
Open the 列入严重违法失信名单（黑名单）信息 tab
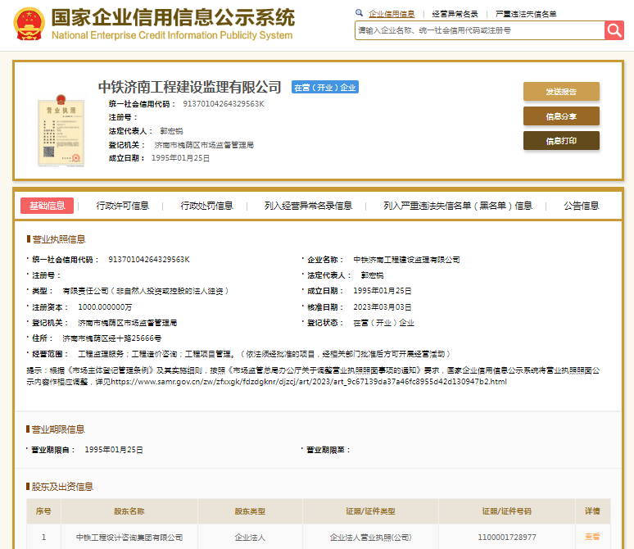click(x=458, y=206)
